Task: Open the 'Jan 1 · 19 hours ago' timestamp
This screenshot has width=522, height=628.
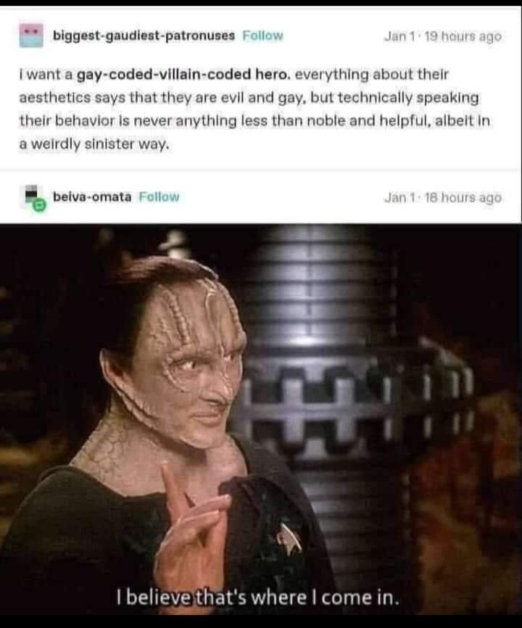Action: pos(442,36)
